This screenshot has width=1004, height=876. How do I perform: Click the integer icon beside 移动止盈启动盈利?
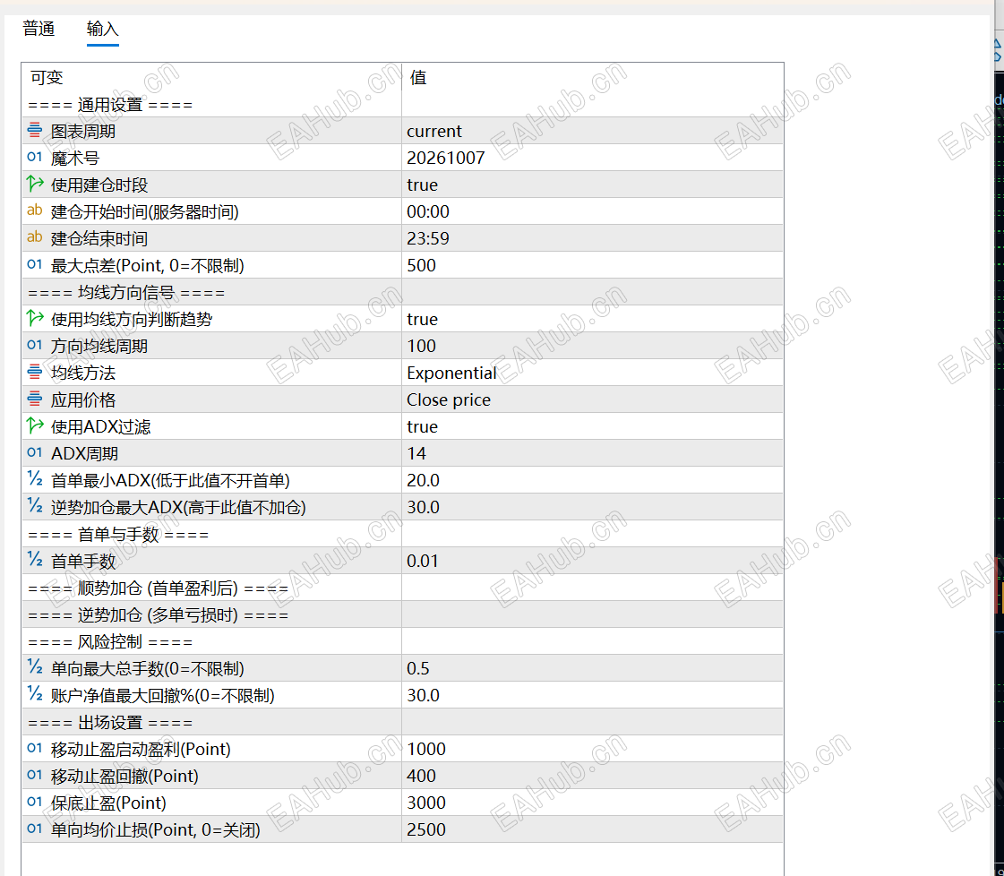pos(35,749)
